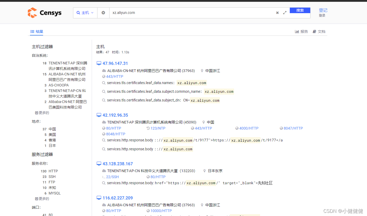
Task: Click the cloud icon under 47.96.147.31
Action: (x=104, y=71)
